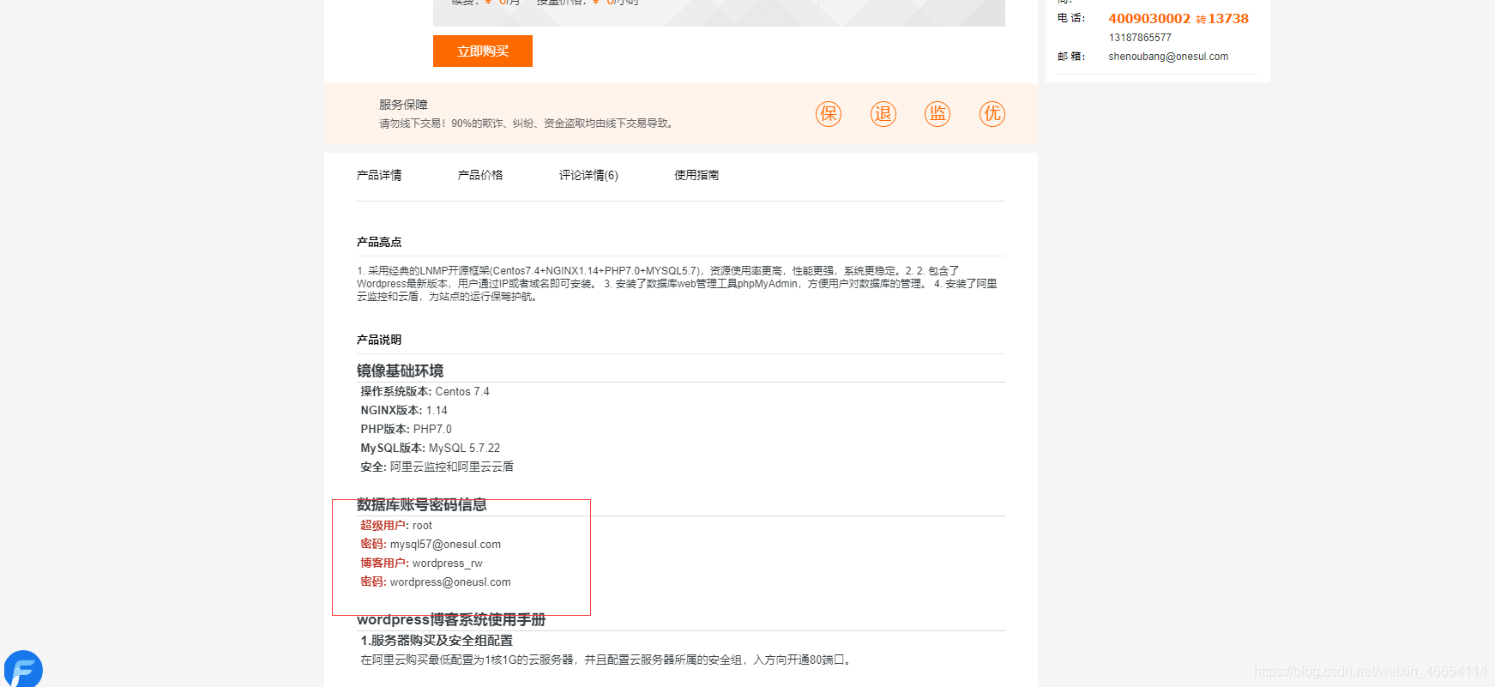Click the 产品亮点 section heading

(379, 242)
